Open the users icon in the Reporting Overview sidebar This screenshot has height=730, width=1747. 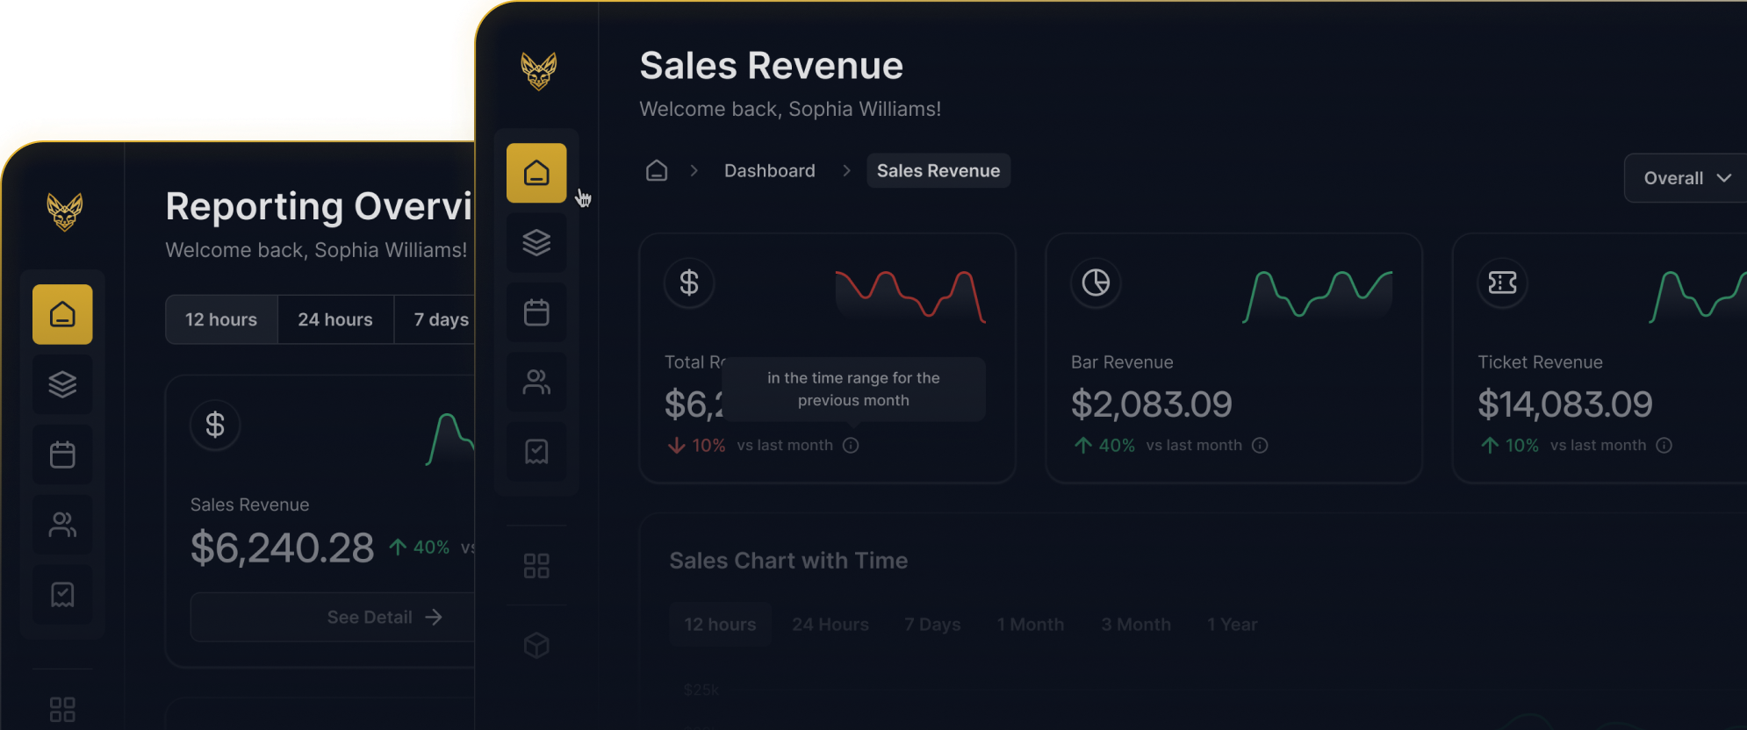(62, 525)
